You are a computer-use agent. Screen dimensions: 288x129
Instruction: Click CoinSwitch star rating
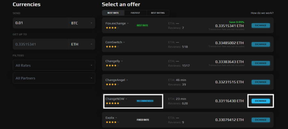113,47
